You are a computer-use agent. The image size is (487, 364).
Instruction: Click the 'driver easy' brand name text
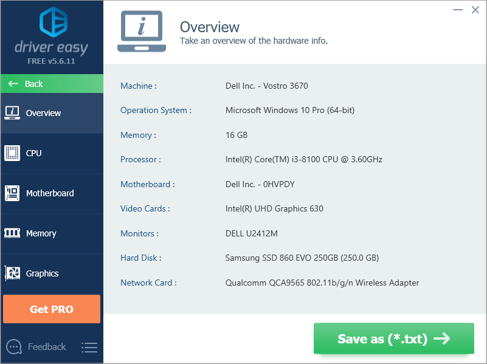51,47
